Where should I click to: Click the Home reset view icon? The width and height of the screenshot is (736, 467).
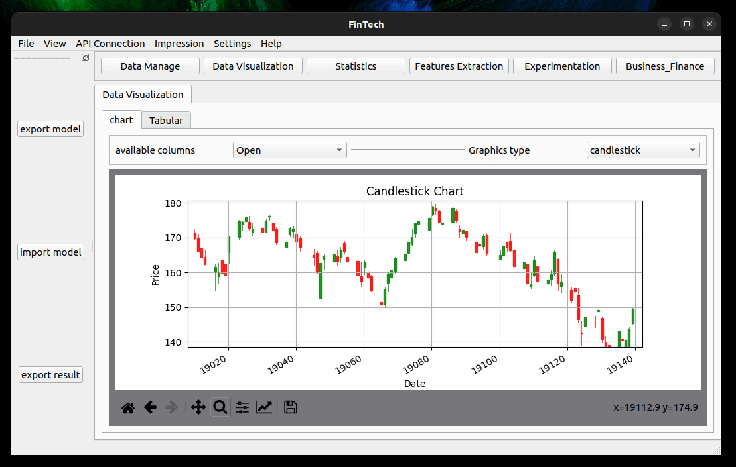128,407
